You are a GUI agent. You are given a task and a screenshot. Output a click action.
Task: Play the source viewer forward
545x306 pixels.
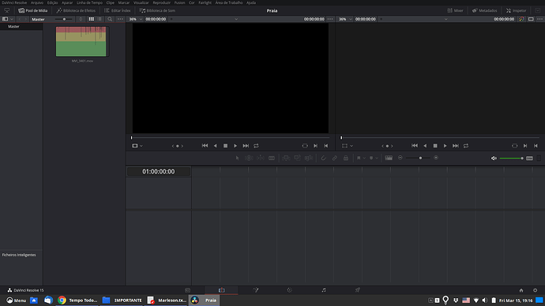[x=235, y=146]
